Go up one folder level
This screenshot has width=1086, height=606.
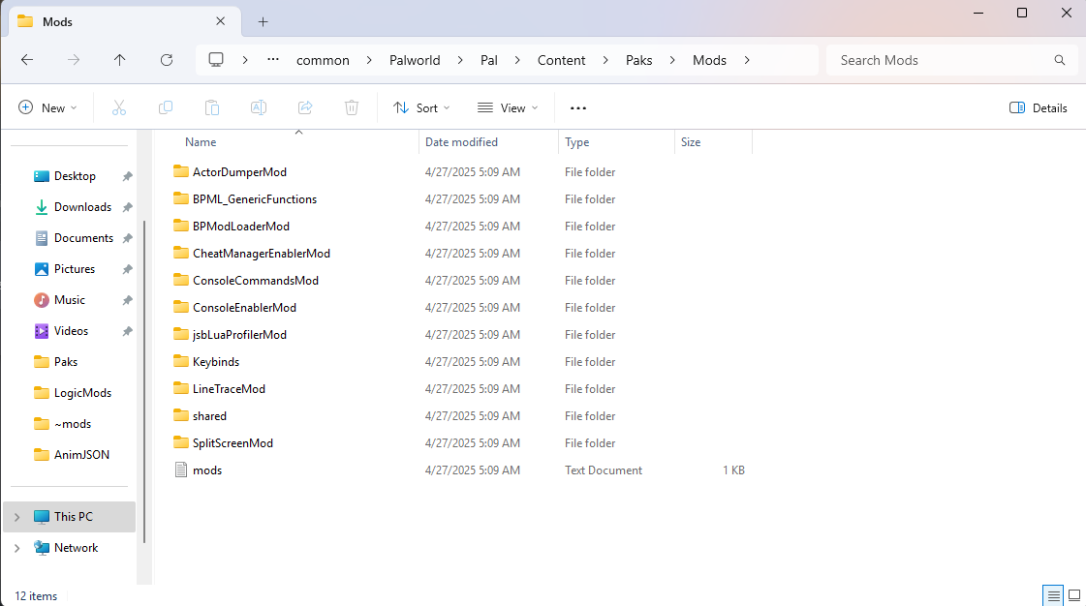120,60
